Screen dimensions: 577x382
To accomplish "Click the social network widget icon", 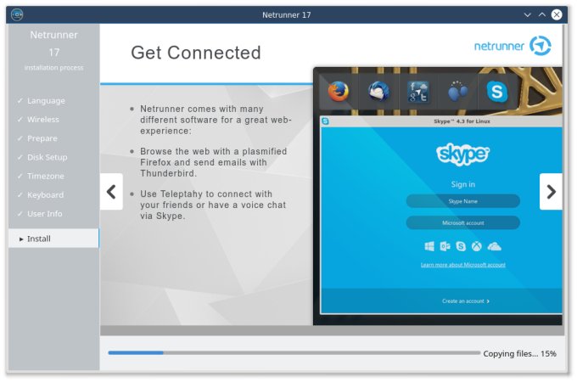I will pyautogui.click(x=418, y=92).
